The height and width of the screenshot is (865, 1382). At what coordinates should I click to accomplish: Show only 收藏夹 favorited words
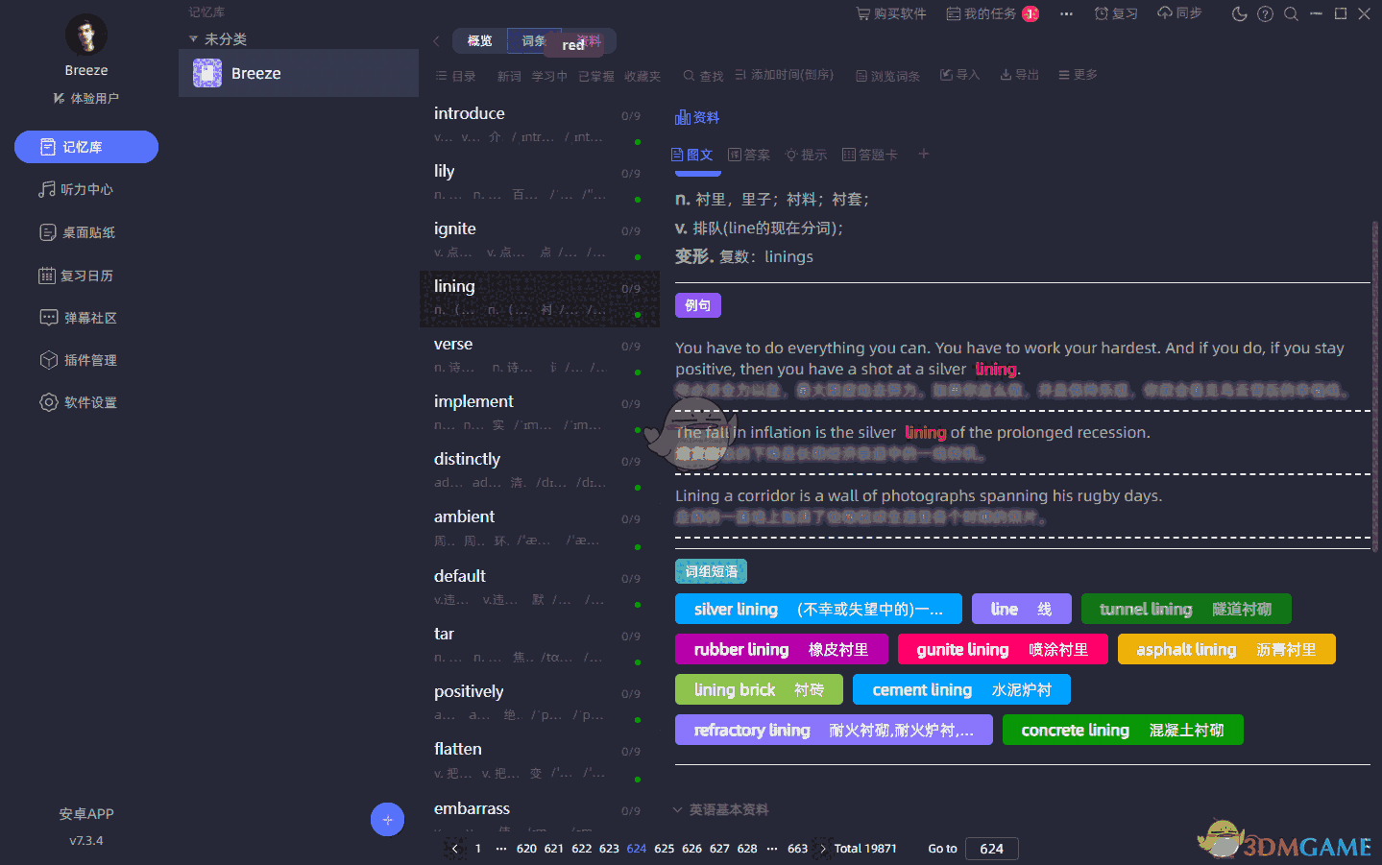[x=643, y=74]
